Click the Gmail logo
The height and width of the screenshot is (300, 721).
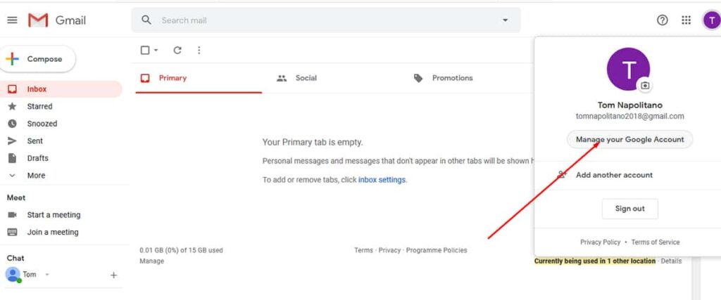click(x=57, y=20)
